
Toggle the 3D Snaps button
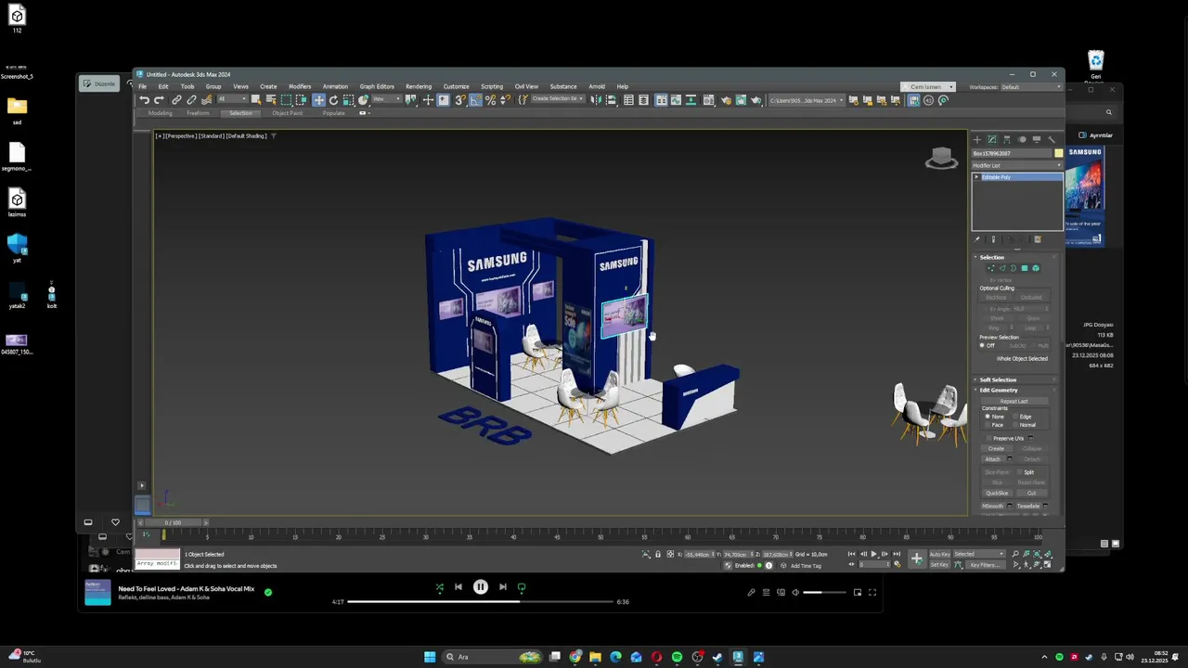tap(459, 100)
